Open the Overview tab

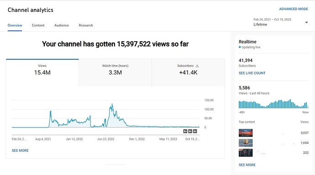tap(15, 25)
